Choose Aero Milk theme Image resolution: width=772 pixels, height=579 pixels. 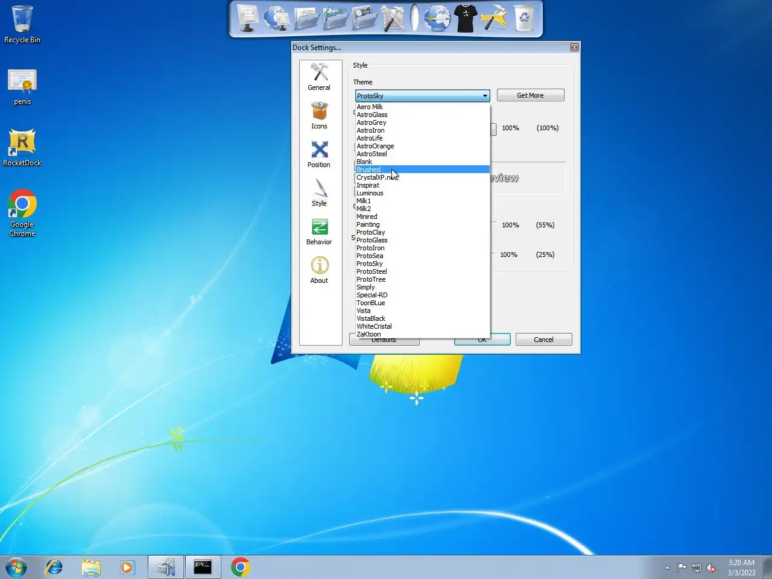point(422,107)
